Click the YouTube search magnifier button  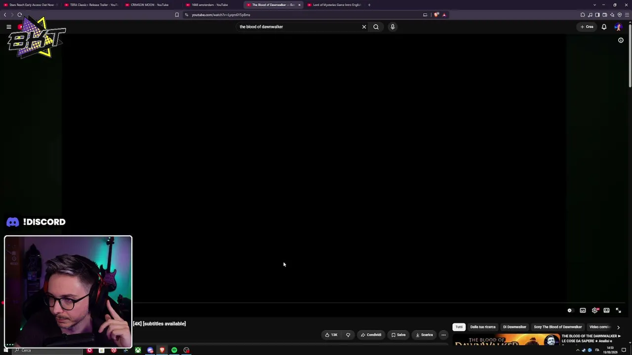pyautogui.click(x=376, y=27)
